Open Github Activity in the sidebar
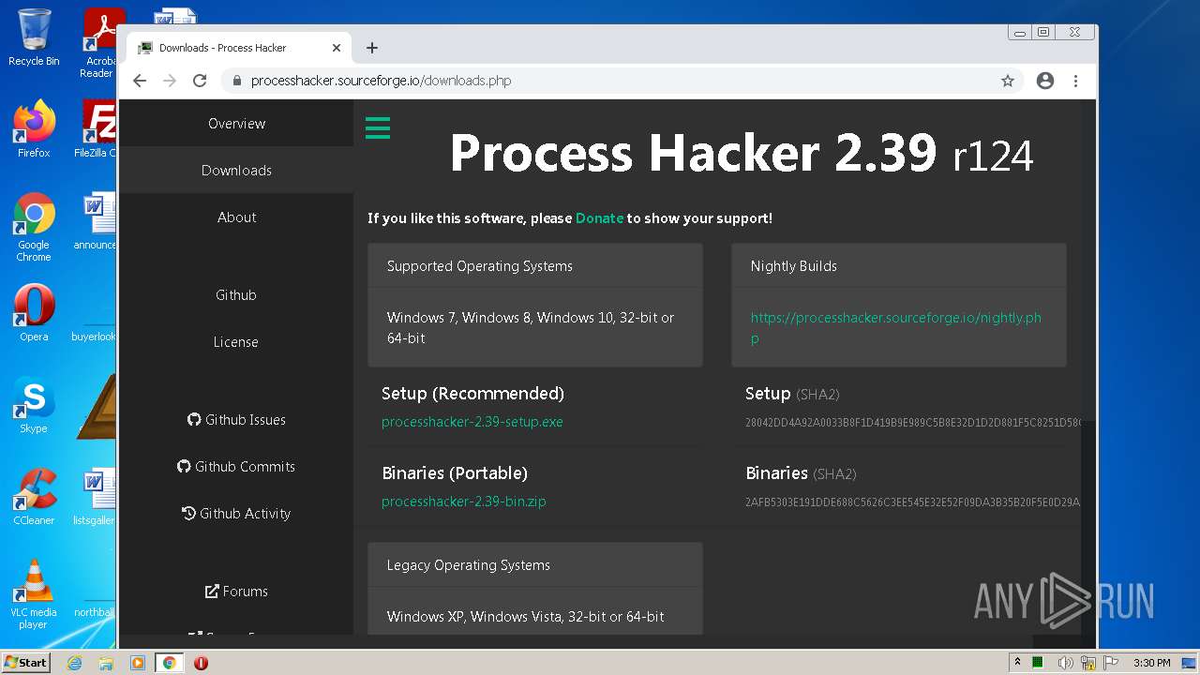The height and width of the screenshot is (675, 1200). point(236,514)
